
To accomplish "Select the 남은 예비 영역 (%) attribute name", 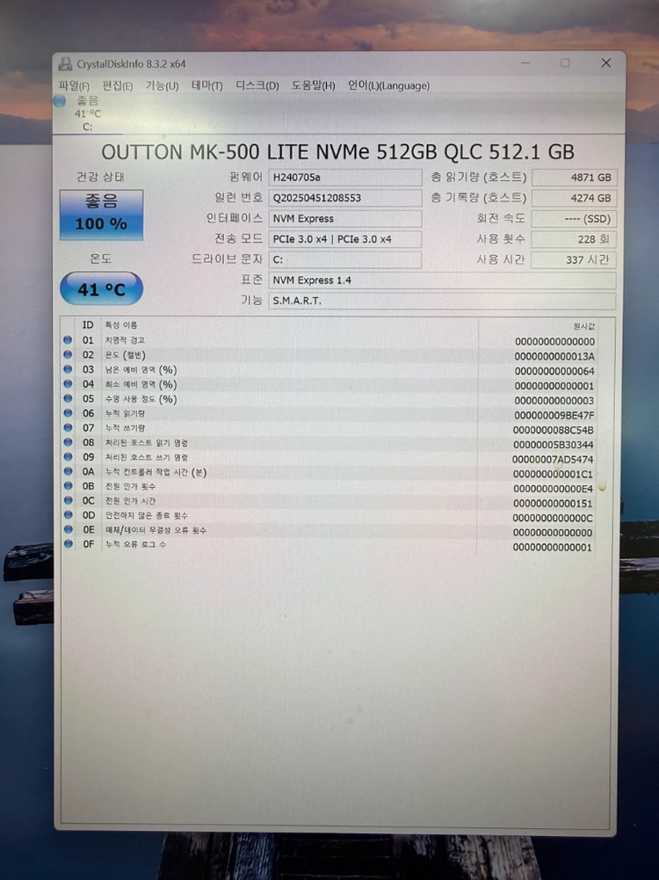I will coord(141,369).
